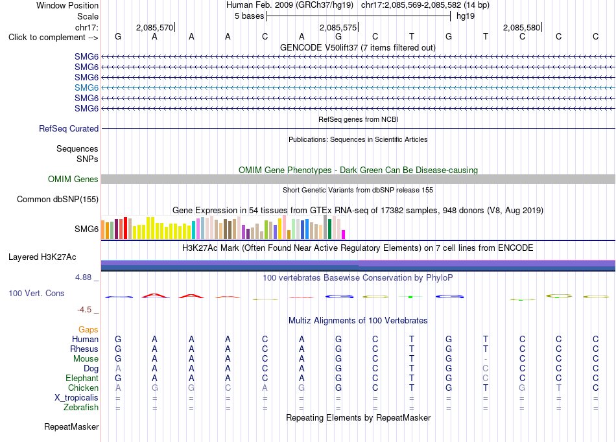Click 'Human Feb. 2009 (GRCh37/hg19)' header text
616x442 pixels.
pos(290,5)
